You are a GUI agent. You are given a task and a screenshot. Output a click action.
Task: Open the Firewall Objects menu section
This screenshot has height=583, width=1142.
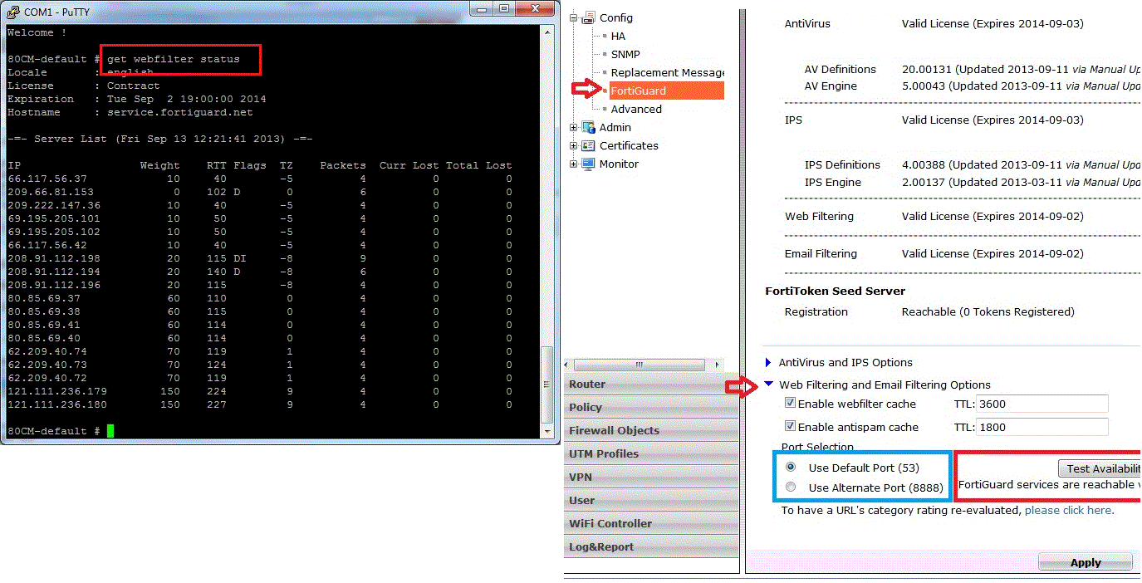tap(651, 430)
